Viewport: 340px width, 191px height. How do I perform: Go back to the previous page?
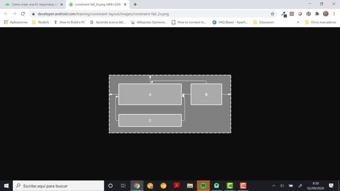[x=6, y=14]
